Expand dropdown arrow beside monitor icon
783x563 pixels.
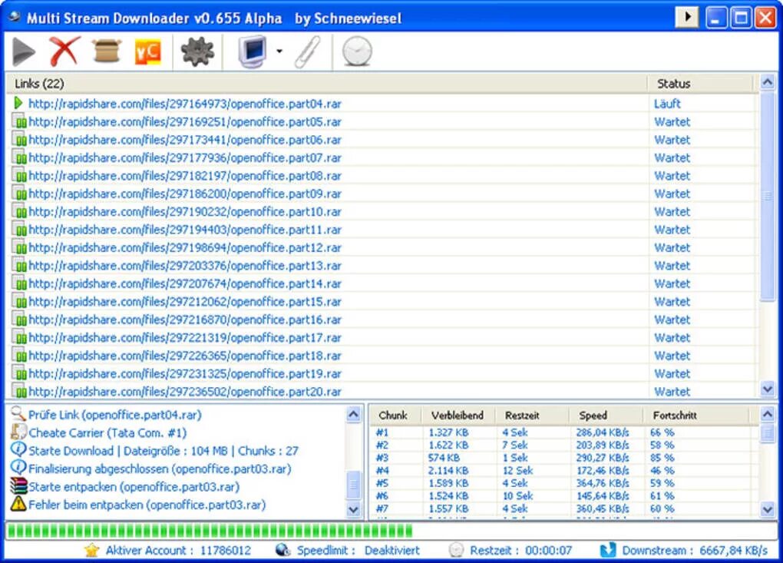click(x=279, y=51)
